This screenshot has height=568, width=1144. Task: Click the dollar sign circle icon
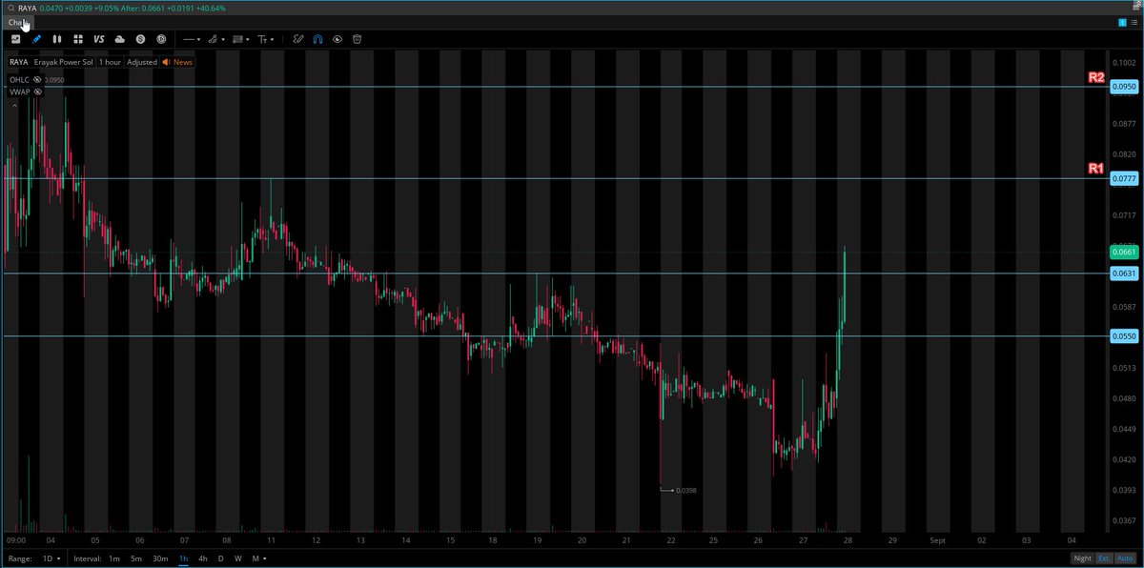(140, 39)
